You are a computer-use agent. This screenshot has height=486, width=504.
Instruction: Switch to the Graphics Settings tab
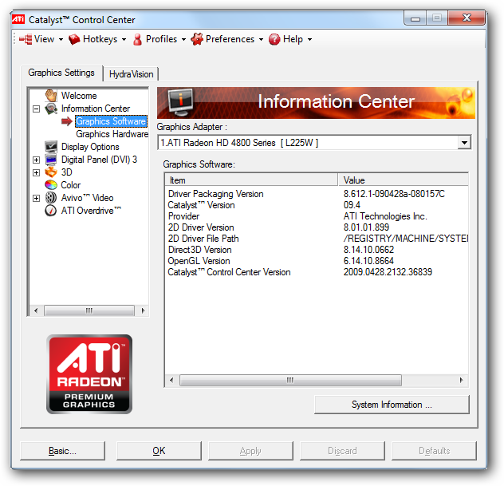click(x=61, y=73)
